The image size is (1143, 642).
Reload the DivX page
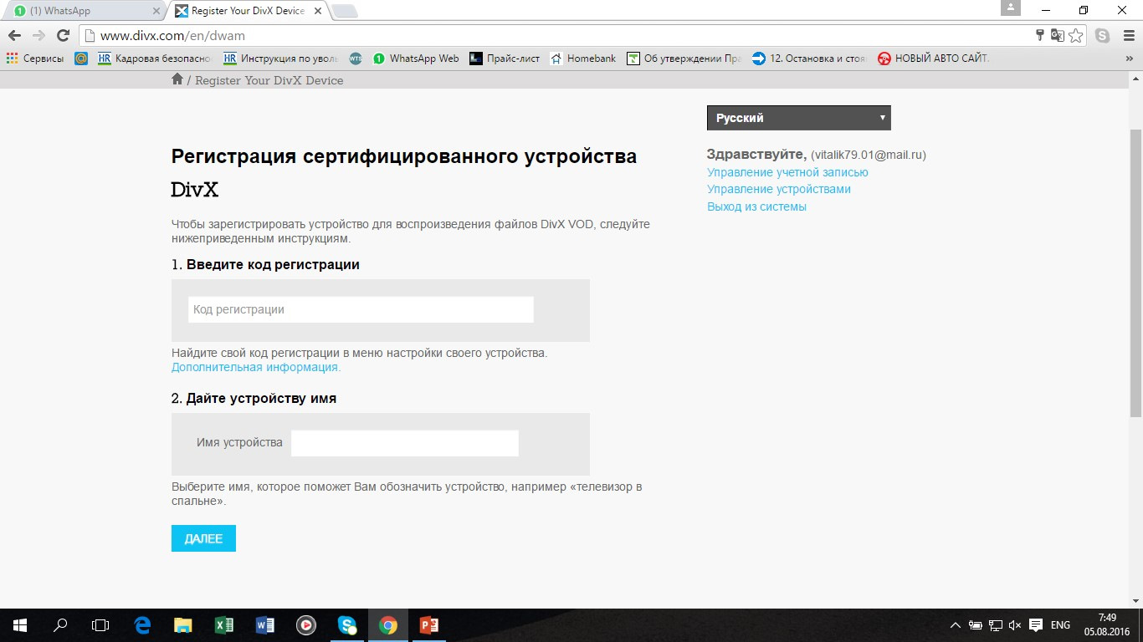pos(63,35)
